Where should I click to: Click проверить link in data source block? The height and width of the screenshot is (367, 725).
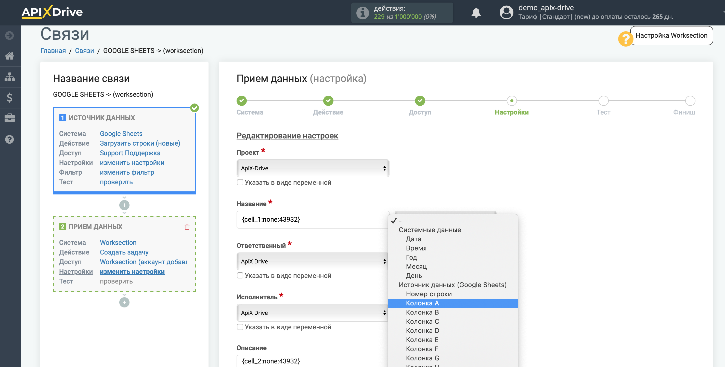tap(116, 182)
